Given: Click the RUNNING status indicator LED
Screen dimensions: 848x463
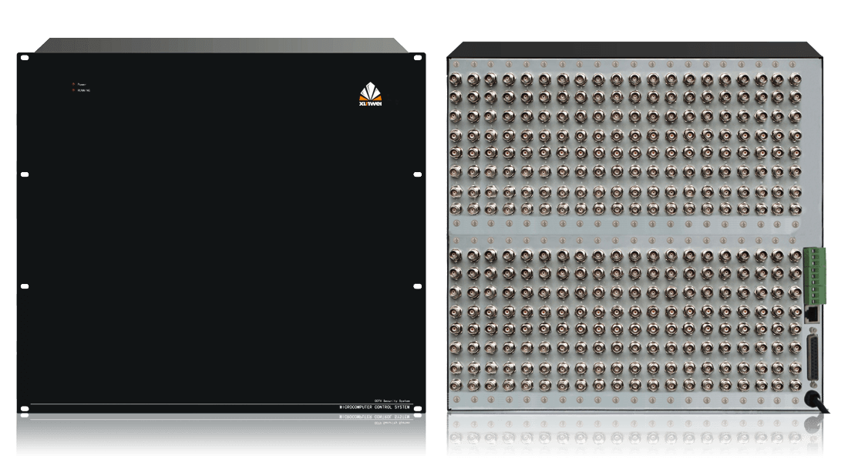Looking at the screenshot, I should pyautogui.click(x=74, y=90).
